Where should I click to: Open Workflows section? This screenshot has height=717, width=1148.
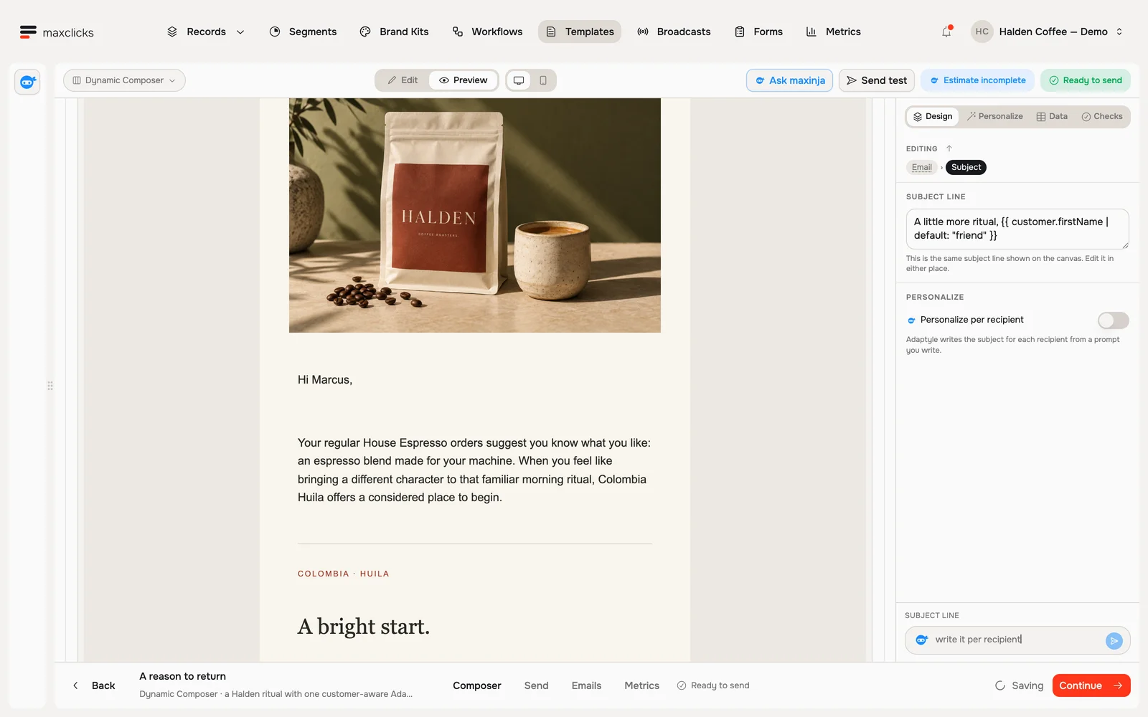487,32
